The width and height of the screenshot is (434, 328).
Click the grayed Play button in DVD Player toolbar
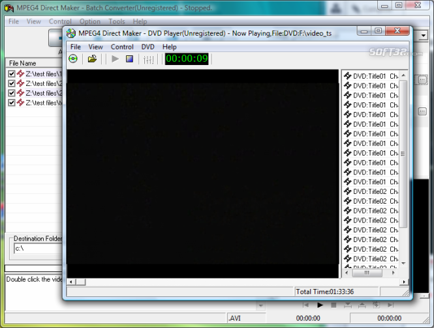tap(115, 59)
